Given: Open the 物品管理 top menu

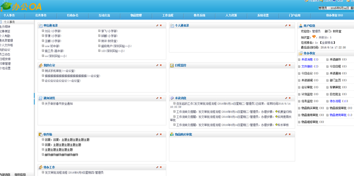Looking at the screenshot, I should click(x=136, y=15).
